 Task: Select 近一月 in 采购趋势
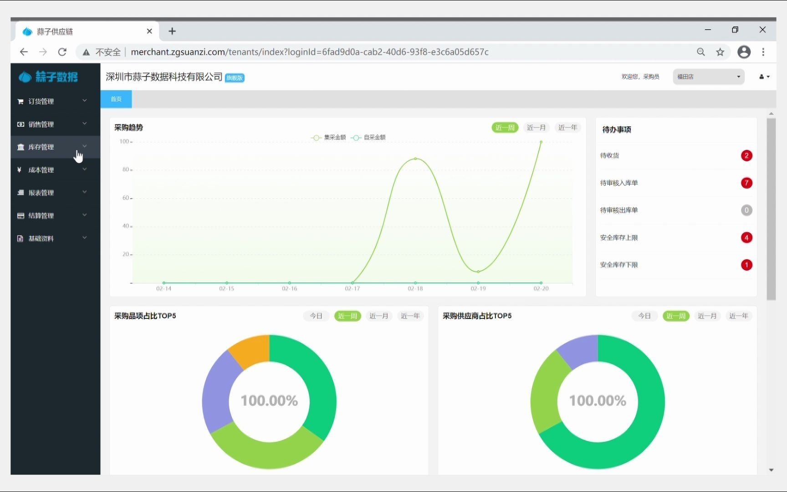click(536, 128)
